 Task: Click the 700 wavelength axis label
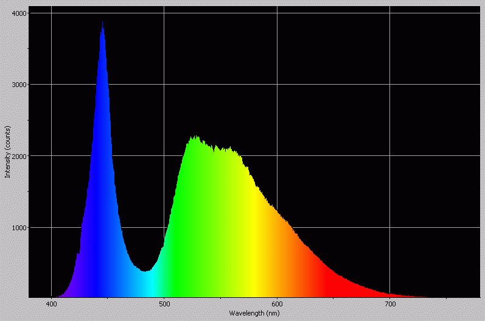point(390,304)
